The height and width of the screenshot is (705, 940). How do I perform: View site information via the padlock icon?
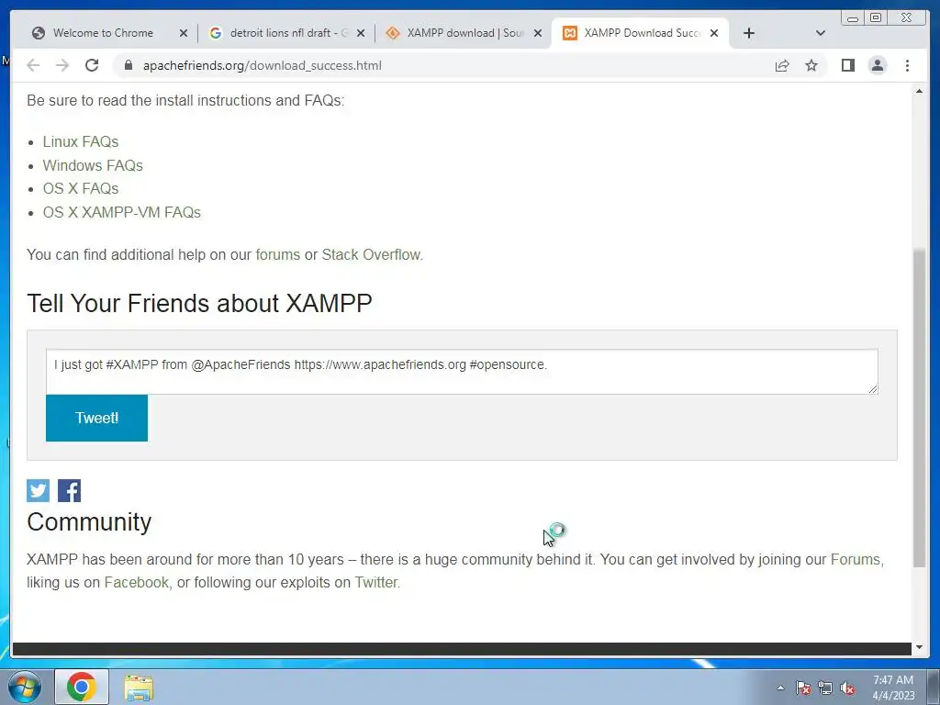(x=128, y=65)
